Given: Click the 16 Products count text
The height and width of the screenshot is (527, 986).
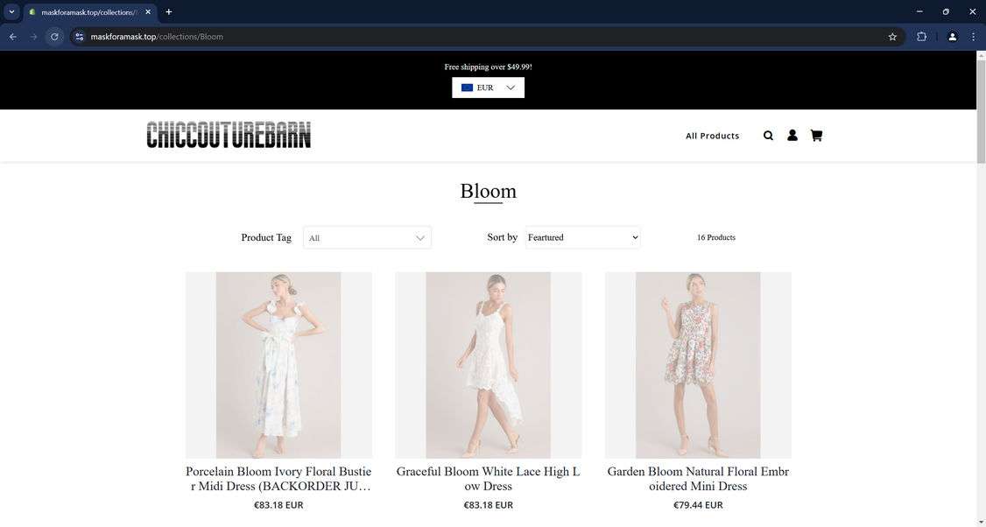Looking at the screenshot, I should click(716, 237).
